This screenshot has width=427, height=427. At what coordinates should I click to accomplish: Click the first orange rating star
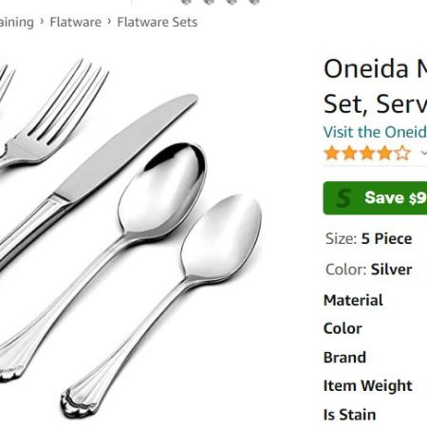[332, 154]
